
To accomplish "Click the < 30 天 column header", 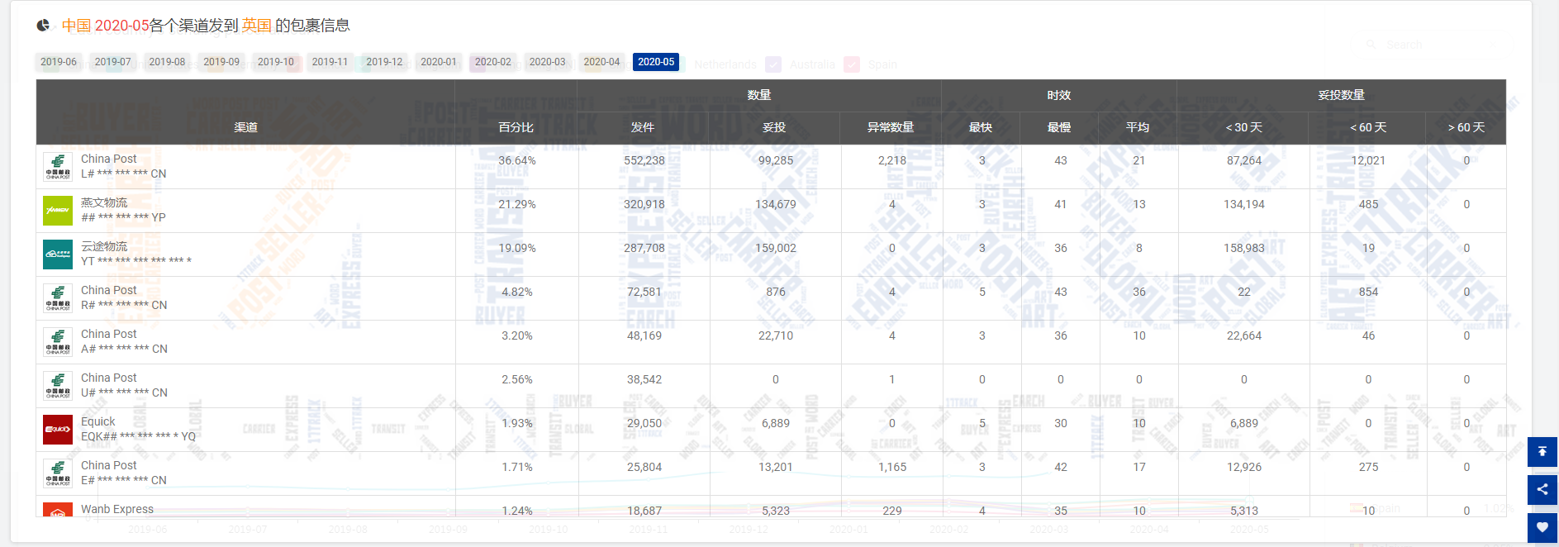I will click(x=1243, y=127).
